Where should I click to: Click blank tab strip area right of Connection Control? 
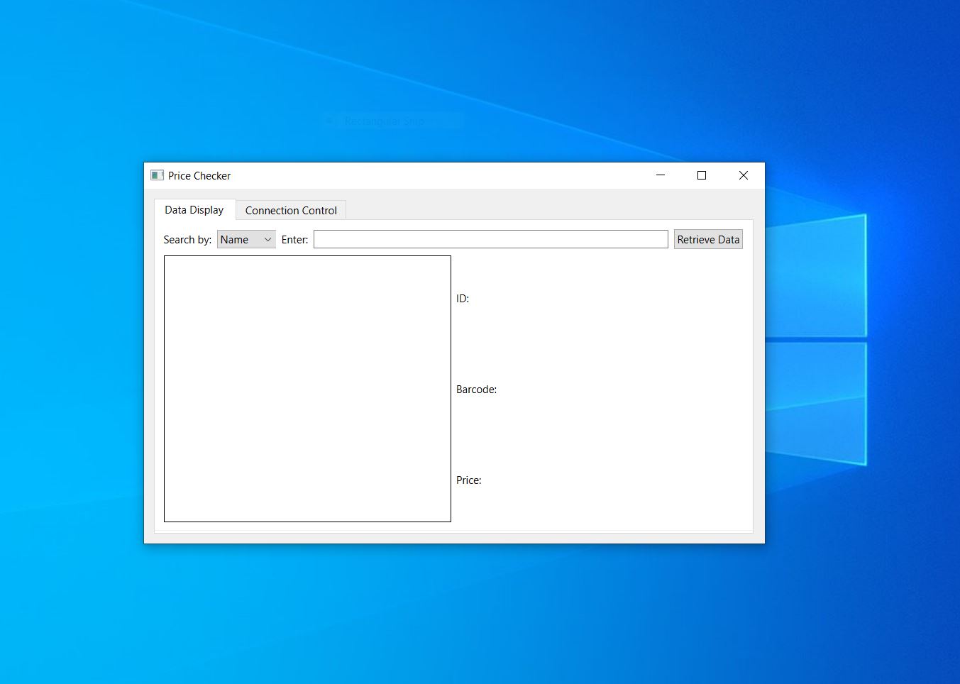point(546,210)
